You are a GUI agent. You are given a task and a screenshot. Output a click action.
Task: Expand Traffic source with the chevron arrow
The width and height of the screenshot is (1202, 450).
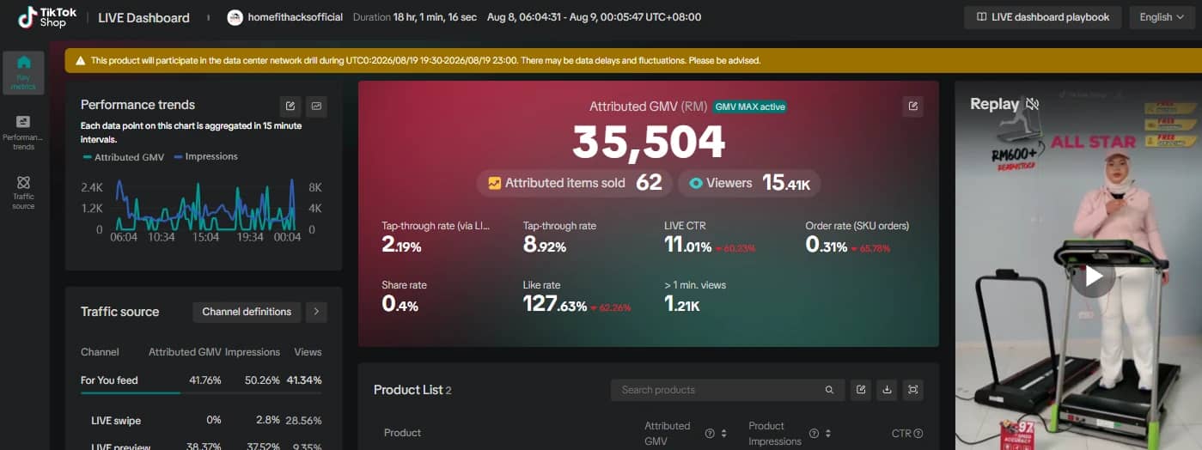[316, 312]
